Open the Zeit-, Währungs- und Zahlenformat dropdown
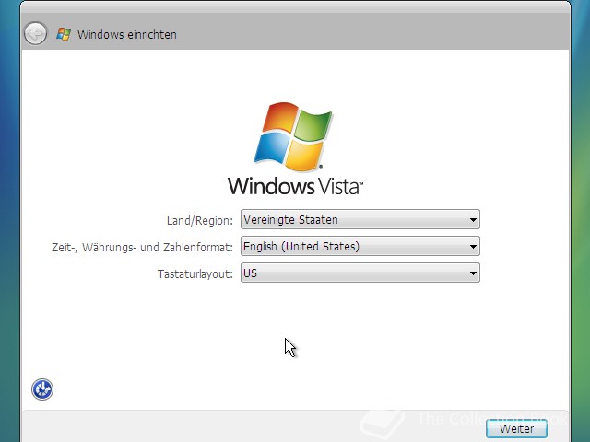The width and height of the screenshot is (590, 442). pyautogui.click(x=360, y=246)
